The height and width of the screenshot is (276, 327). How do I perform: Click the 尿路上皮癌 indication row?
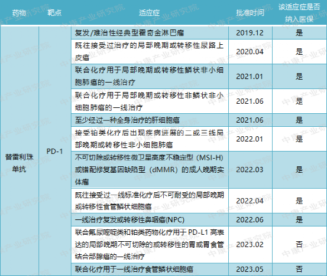point(150,51)
